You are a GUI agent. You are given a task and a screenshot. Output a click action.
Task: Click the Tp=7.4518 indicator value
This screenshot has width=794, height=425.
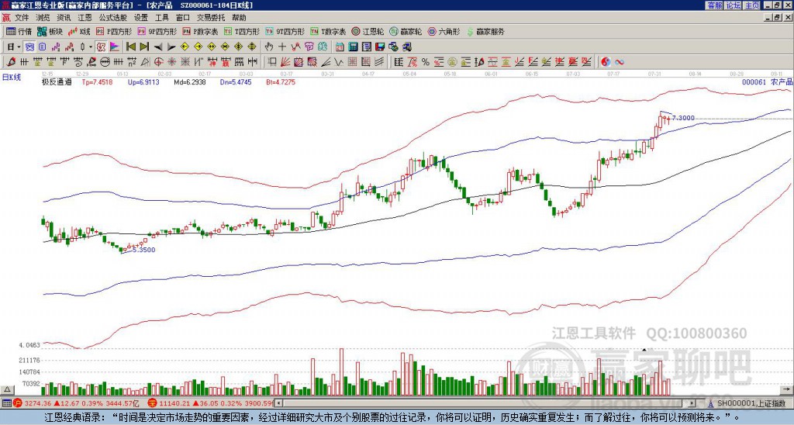click(97, 81)
